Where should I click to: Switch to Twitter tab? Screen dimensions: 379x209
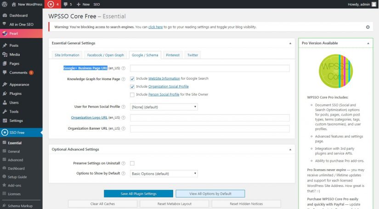point(192,55)
